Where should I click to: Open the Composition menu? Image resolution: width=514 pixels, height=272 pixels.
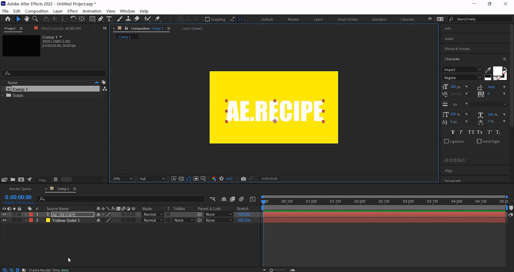click(x=37, y=11)
